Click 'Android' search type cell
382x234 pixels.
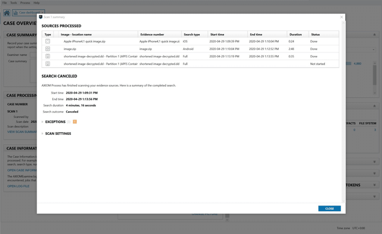188,49
